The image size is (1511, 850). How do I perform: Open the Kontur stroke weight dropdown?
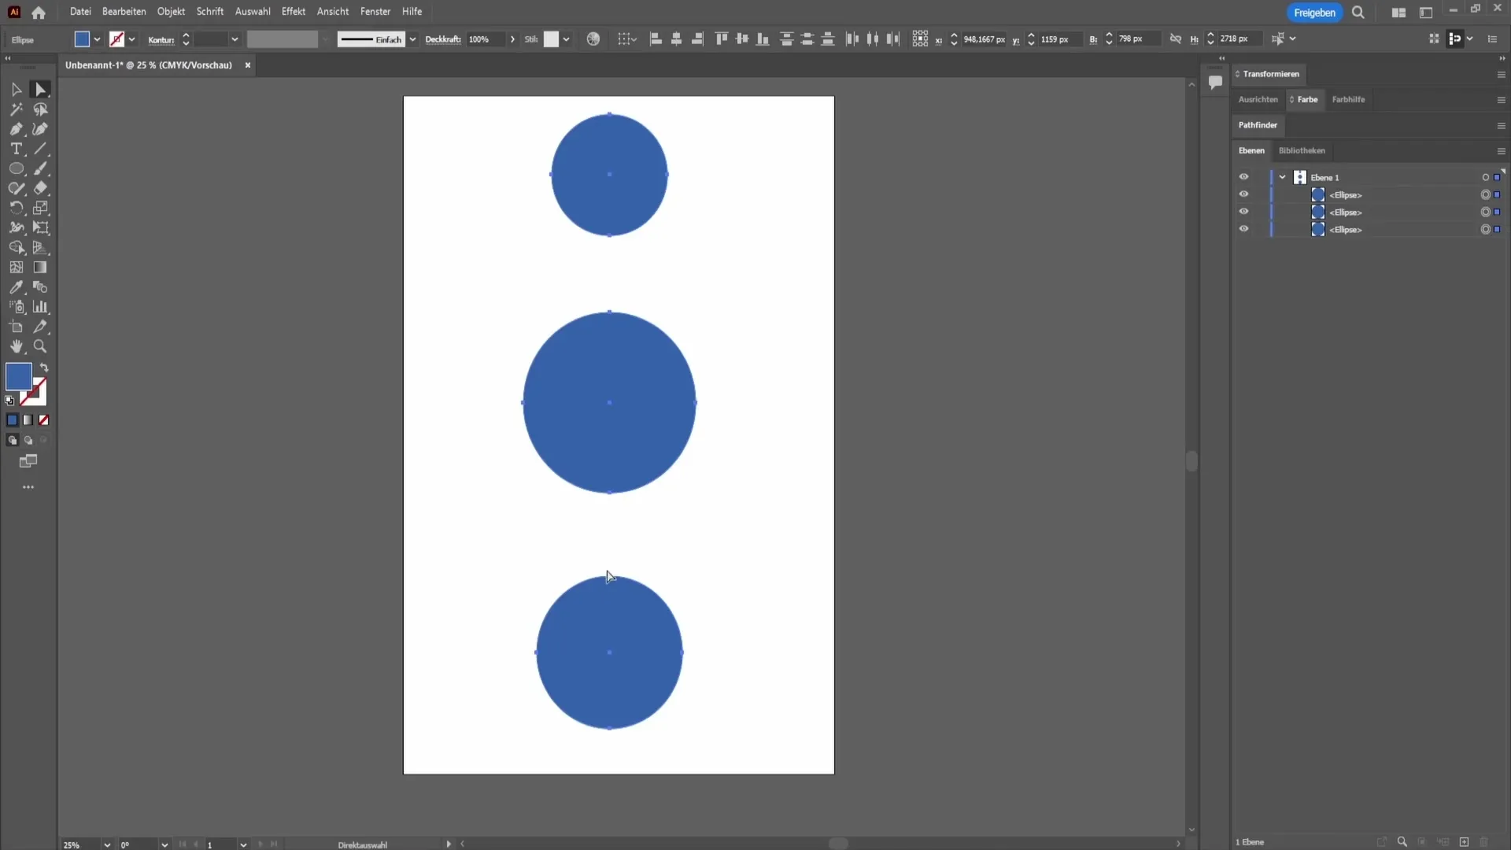235,39
